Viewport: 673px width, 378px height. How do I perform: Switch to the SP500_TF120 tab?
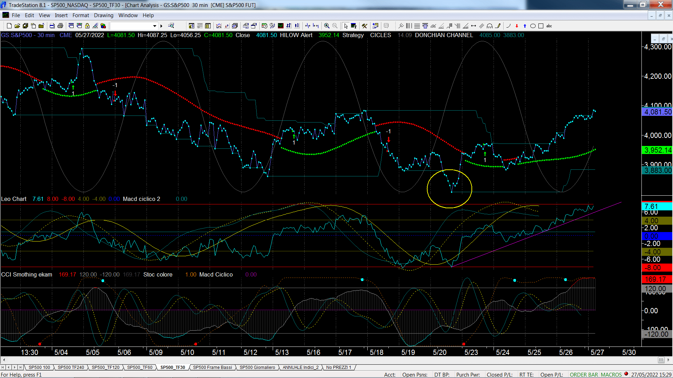[106, 367]
